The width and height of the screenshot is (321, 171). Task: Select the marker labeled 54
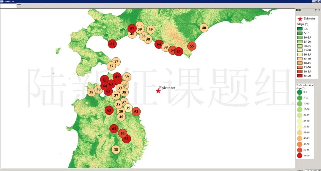click(172, 50)
